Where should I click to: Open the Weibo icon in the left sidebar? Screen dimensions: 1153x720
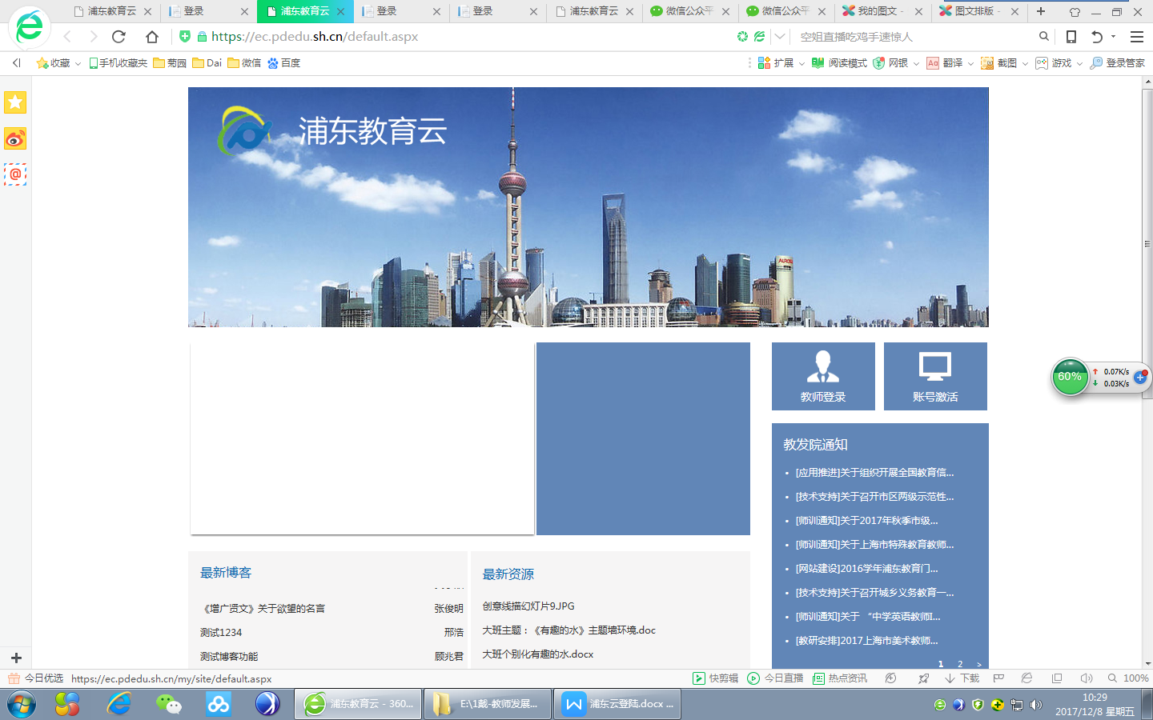tap(15, 138)
